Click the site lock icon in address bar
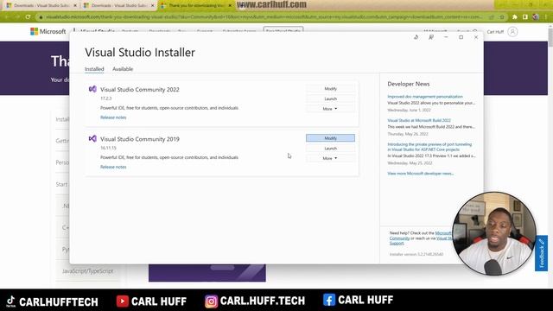The height and width of the screenshot is (311, 553). pos(41,17)
